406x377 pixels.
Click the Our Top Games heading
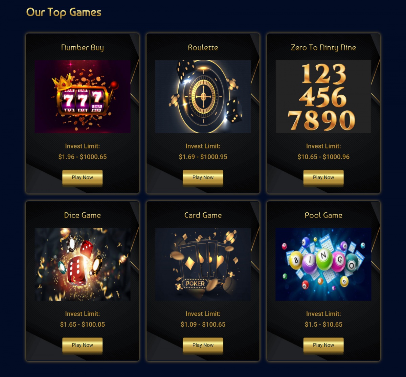pyautogui.click(x=64, y=13)
